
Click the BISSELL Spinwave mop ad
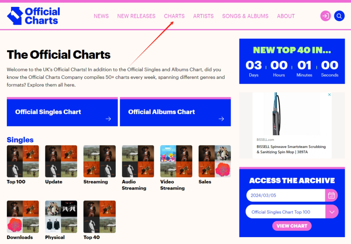click(292, 125)
